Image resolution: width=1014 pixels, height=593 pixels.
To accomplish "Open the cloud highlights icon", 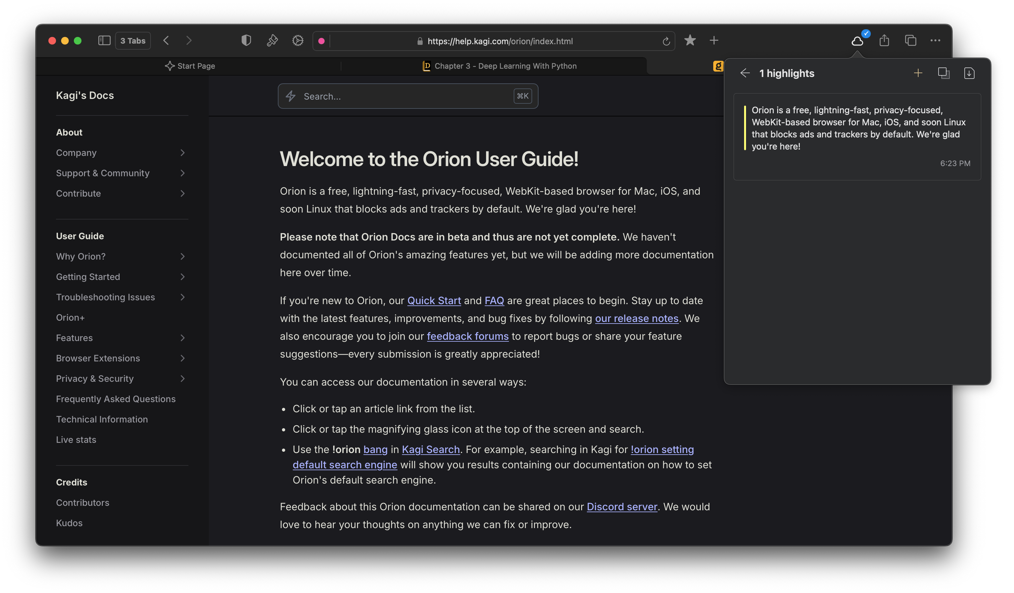I will click(858, 41).
